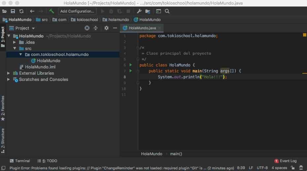The width and height of the screenshot is (307, 171).
Task: Click Collapse All in Project panel
Action: pos(96,28)
